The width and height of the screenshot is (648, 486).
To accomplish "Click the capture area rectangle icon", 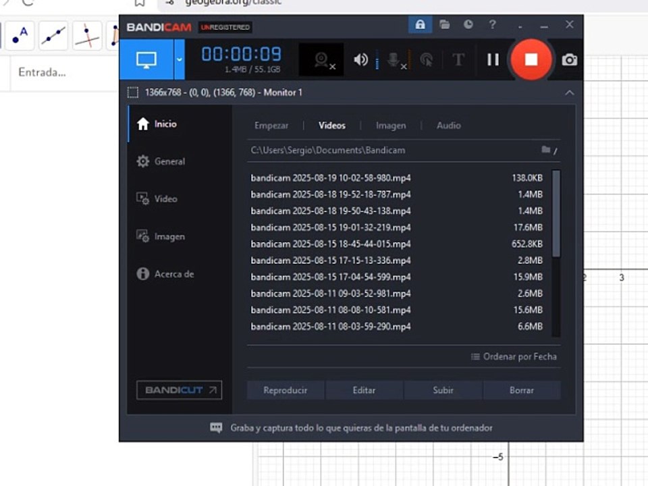I will pos(133,92).
